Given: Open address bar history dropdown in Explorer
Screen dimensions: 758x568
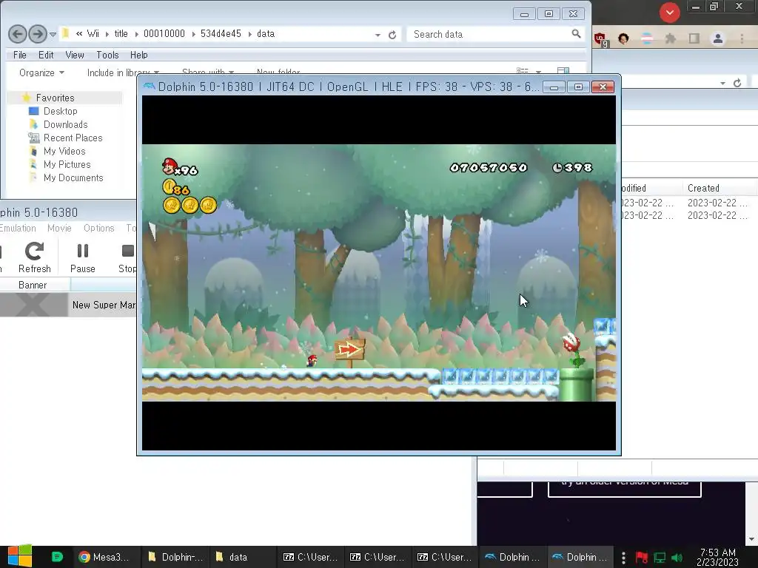Looking at the screenshot, I should click(378, 35).
